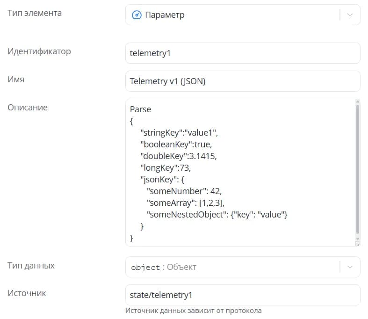Click the Тип элемента label

coord(35,13)
